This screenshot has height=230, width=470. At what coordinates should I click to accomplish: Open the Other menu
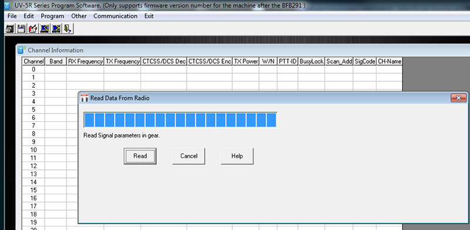pyautogui.click(x=79, y=16)
